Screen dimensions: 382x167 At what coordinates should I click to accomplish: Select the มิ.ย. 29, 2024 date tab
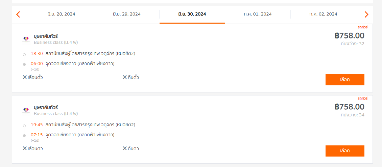point(127,14)
